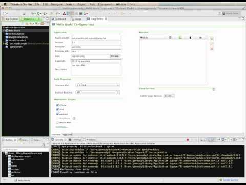
Task: Open the File menu
Action: [x=37, y=4]
